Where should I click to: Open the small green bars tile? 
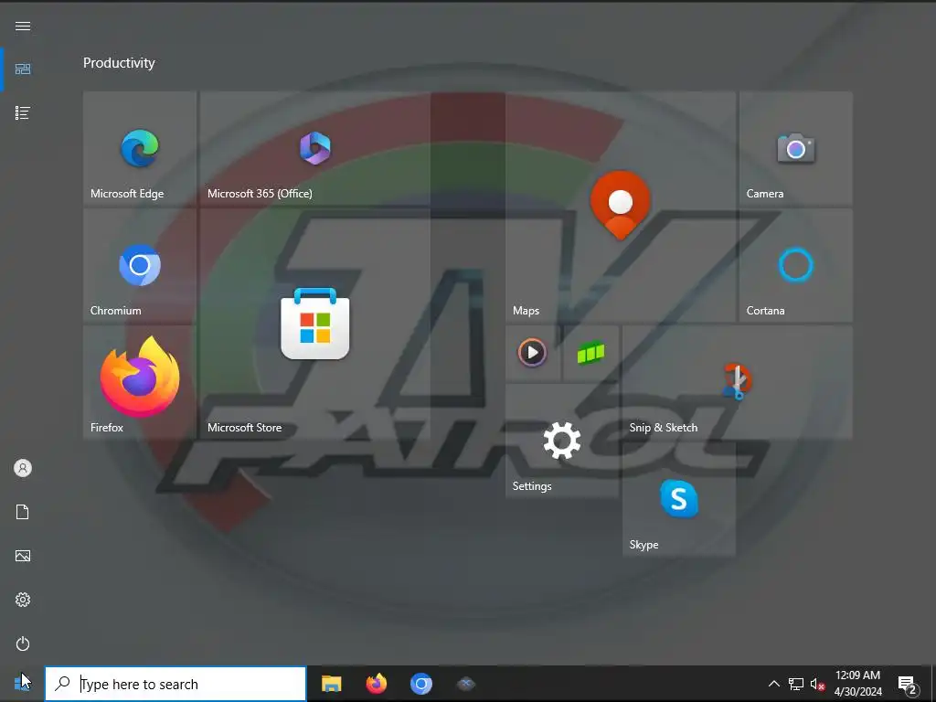[x=591, y=353]
